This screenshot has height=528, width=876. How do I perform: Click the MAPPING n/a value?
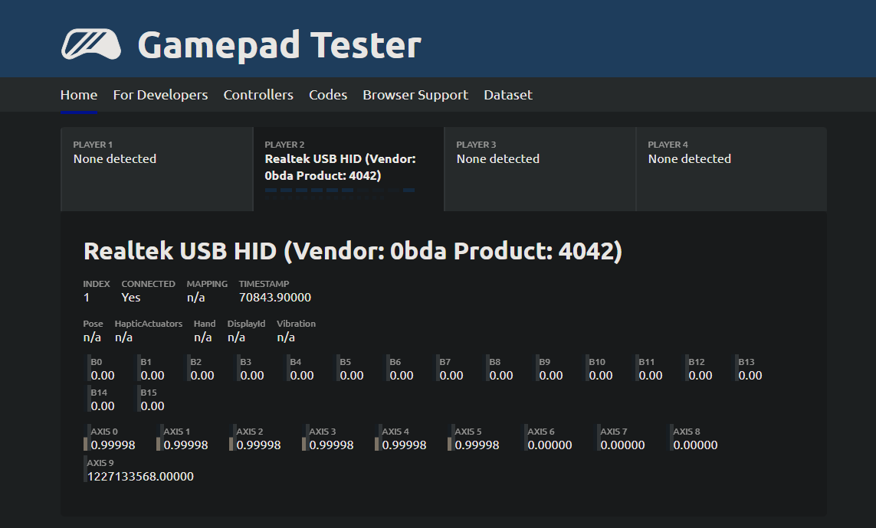[x=195, y=297]
